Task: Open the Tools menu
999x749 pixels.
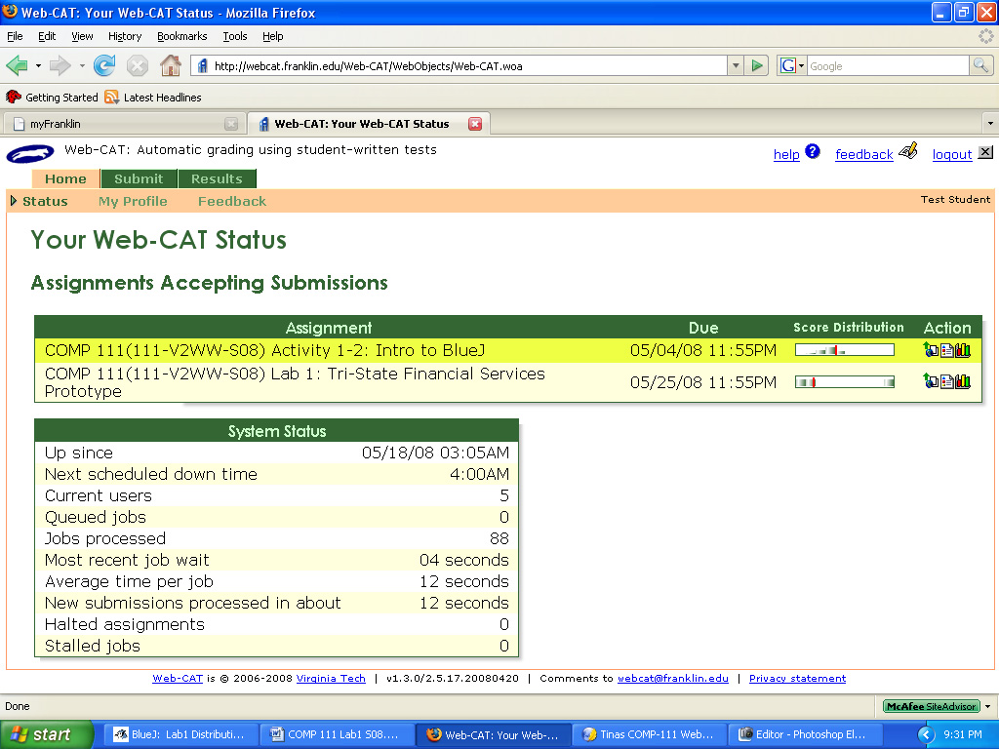Action: coord(234,36)
